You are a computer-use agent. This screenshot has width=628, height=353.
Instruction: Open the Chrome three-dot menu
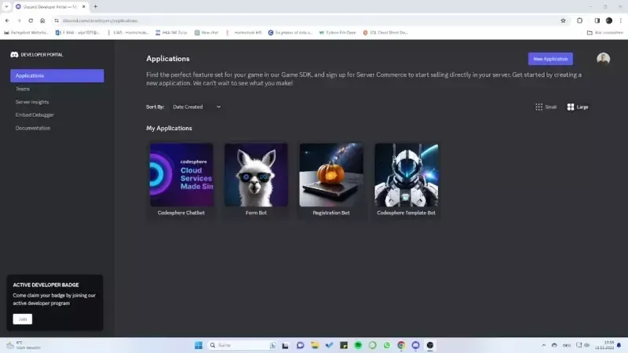pos(621,20)
